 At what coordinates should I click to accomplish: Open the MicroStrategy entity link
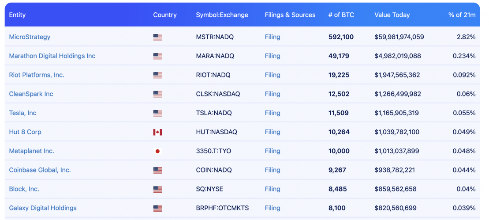coord(30,37)
